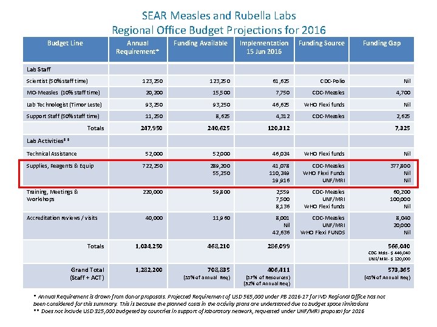Select the grand total implementation '406,411'
The height and width of the screenshot is (327, 437).
coord(279,270)
